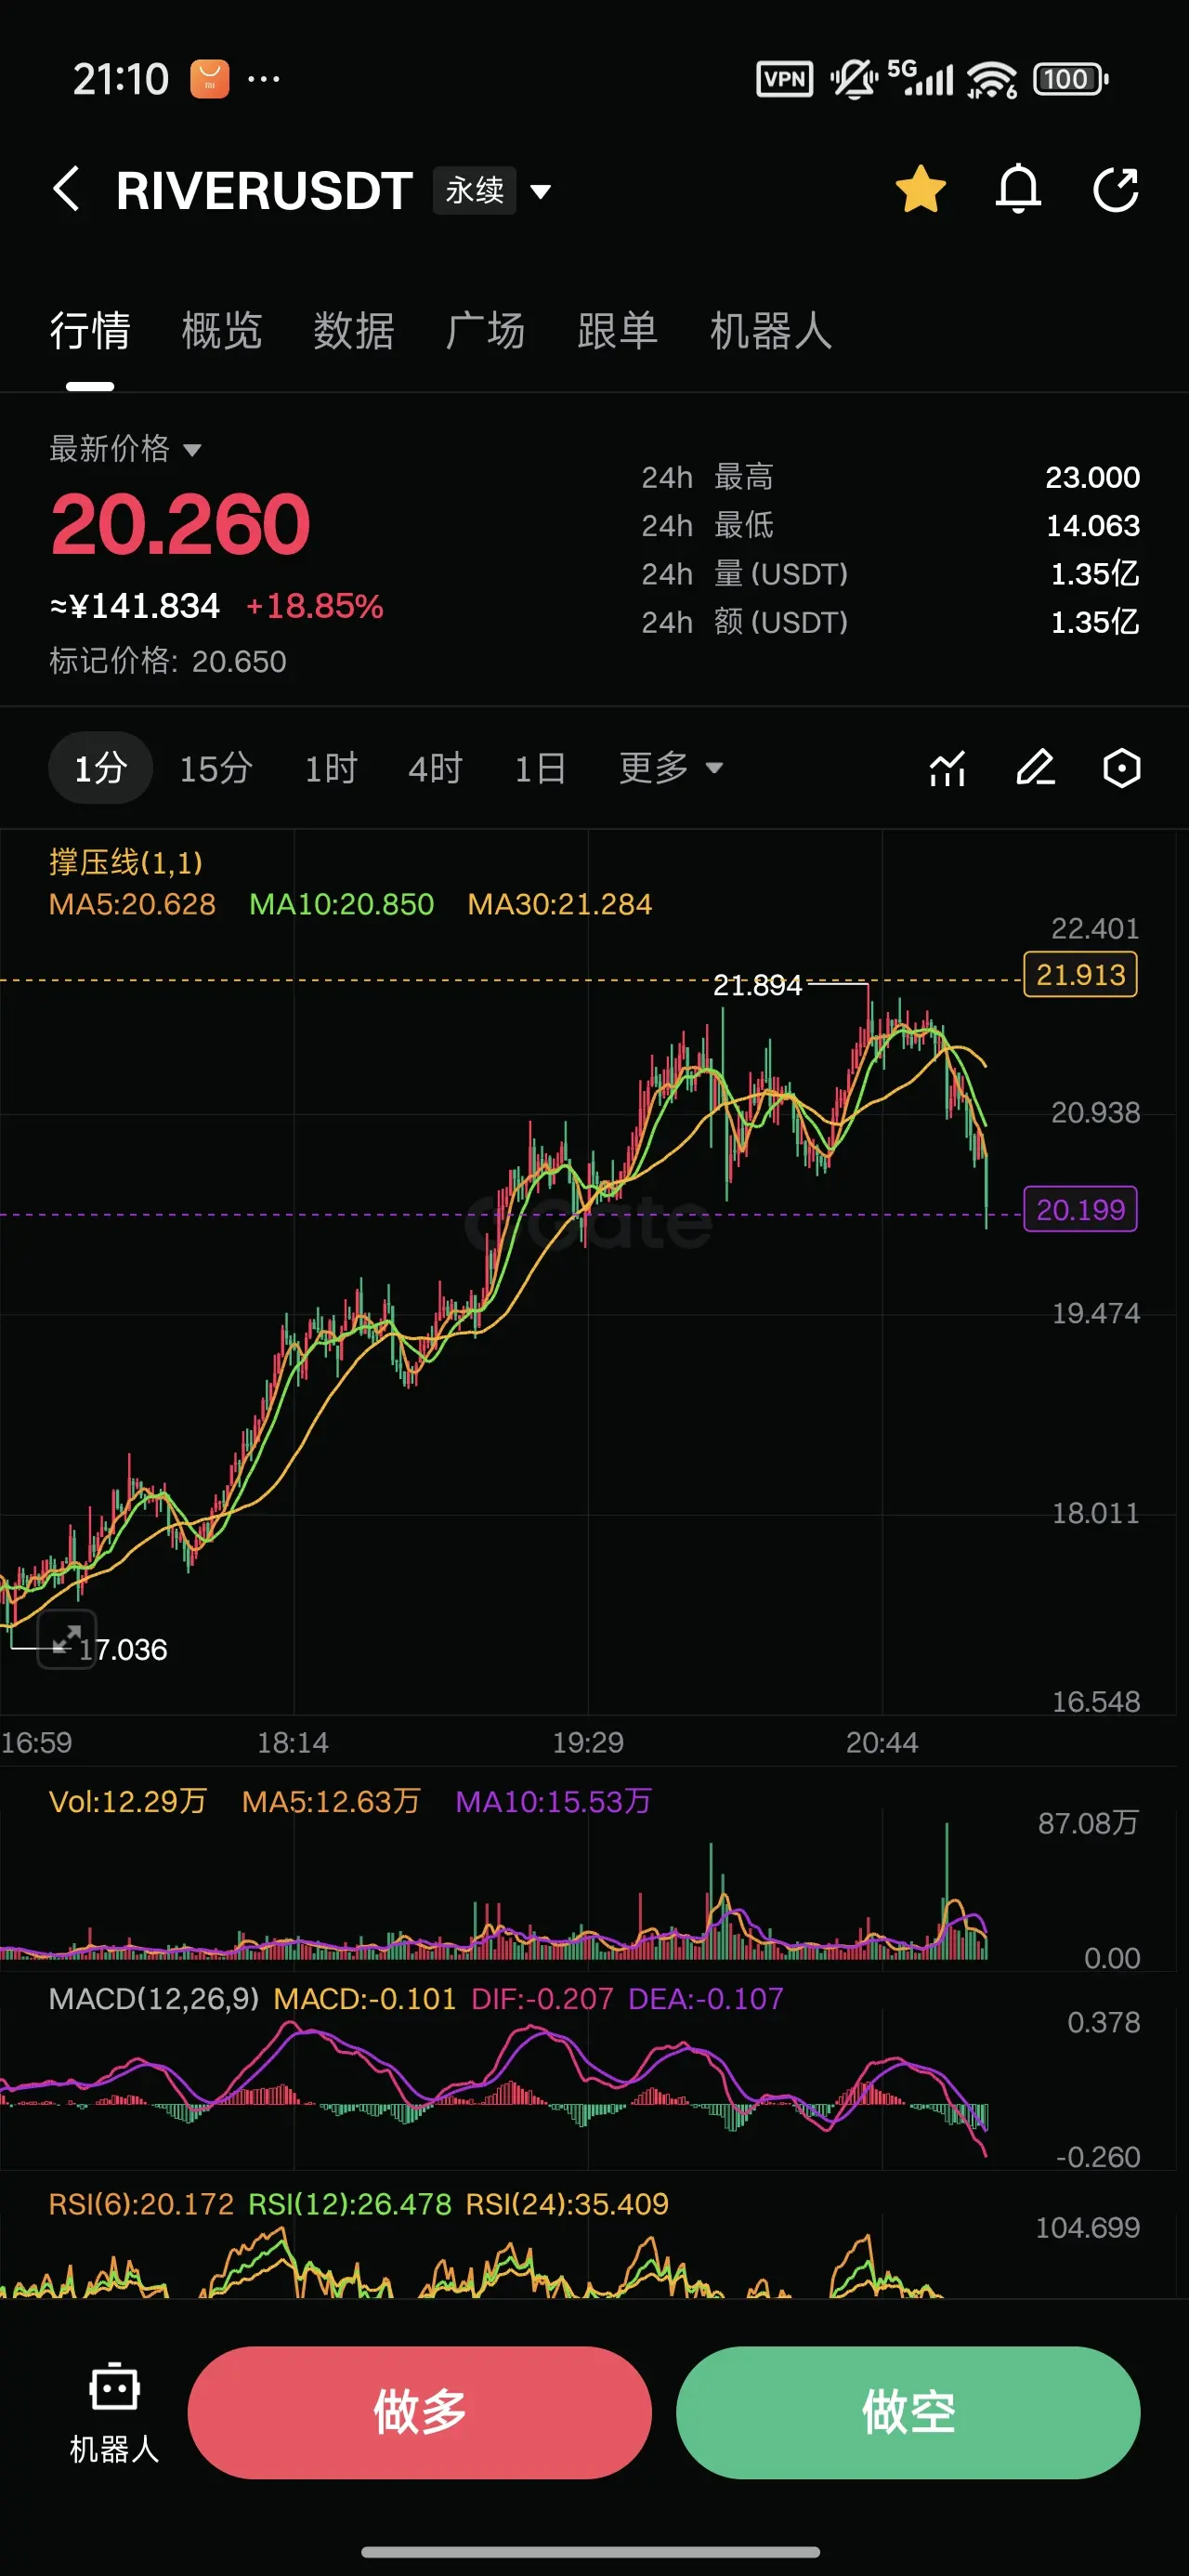Tap the Wi-Fi status icon
This screenshot has width=1189, height=2576.
coord(991,79)
